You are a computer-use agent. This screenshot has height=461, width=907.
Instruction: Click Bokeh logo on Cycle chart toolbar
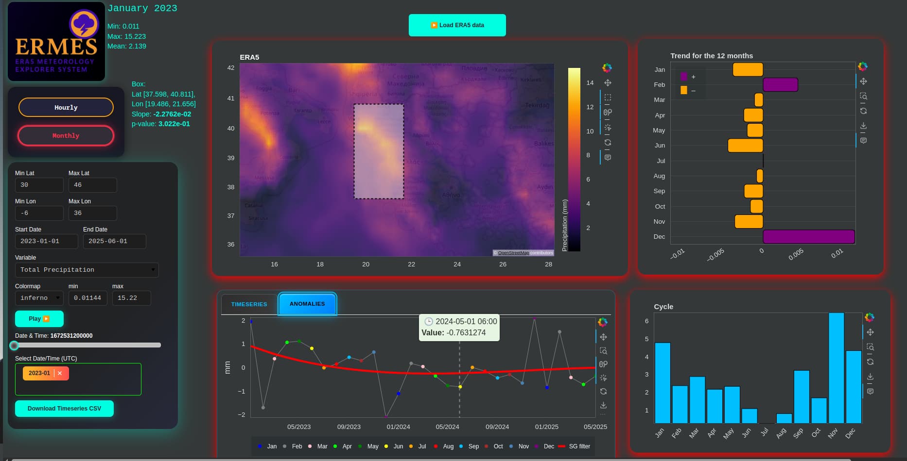[870, 317]
